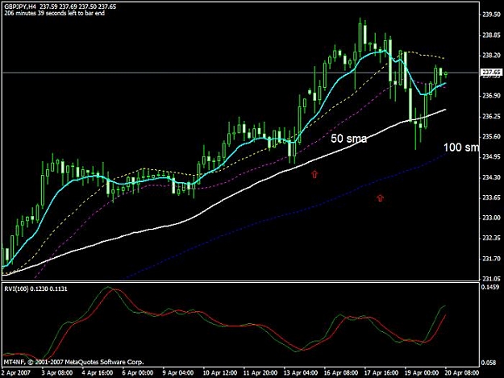Click the '4 Apr 16:00' time label
This screenshot has width=504, height=378.
click(97, 373)
